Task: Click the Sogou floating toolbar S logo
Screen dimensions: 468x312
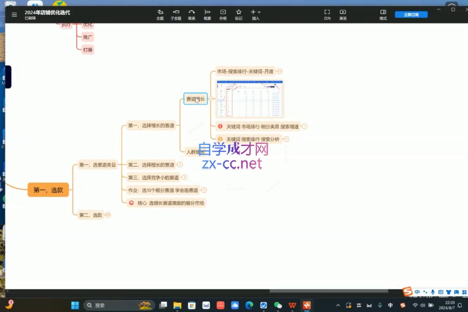Action: [408, 291]
